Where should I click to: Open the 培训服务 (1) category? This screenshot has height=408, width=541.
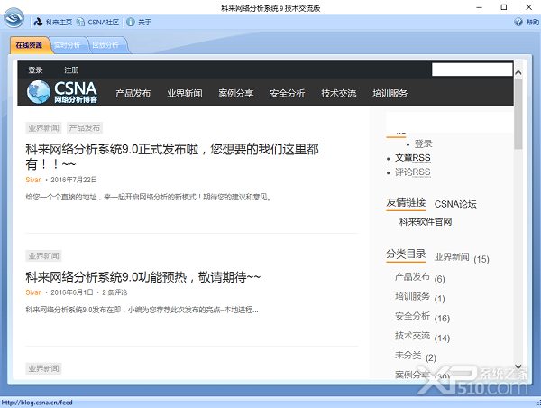click(x=412, y=296)
